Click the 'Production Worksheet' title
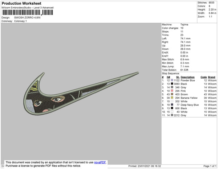This screenshot has height=169, width=218. [21, 3]
